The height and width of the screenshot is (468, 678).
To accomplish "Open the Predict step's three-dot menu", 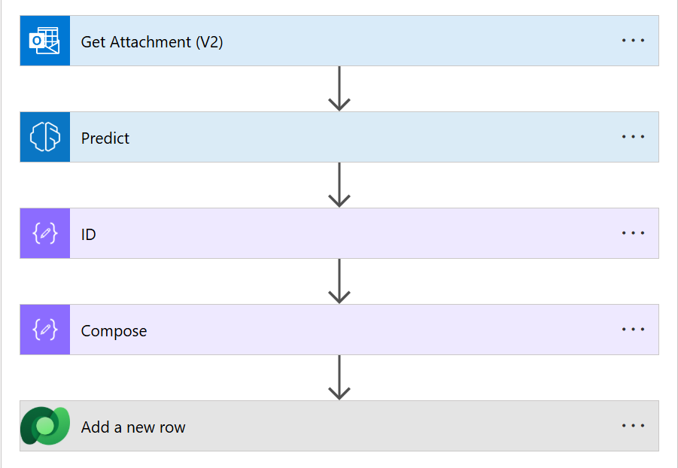I will click(633, 137).
